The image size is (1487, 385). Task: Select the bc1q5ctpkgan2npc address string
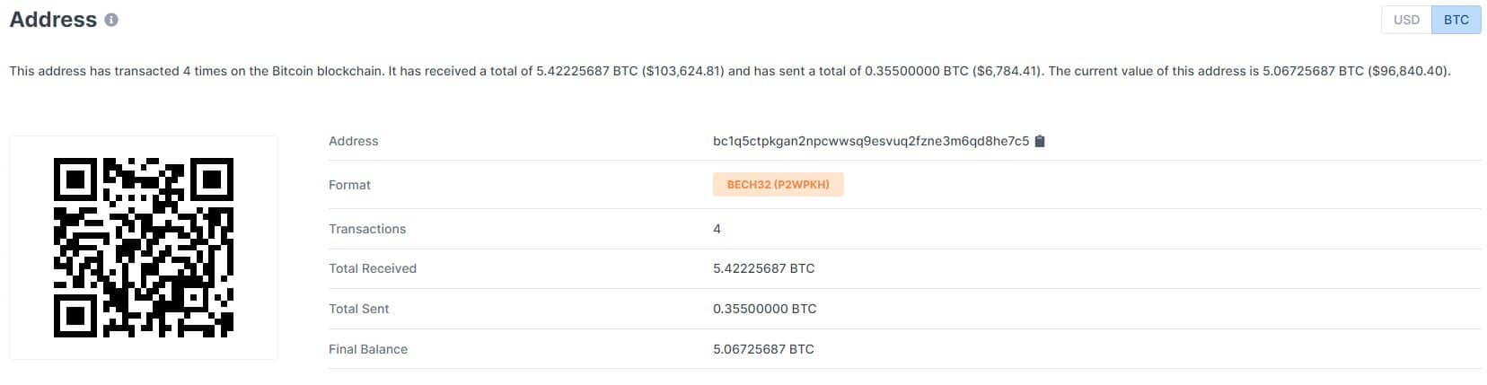pyautogui.click(x=871, y=141)
